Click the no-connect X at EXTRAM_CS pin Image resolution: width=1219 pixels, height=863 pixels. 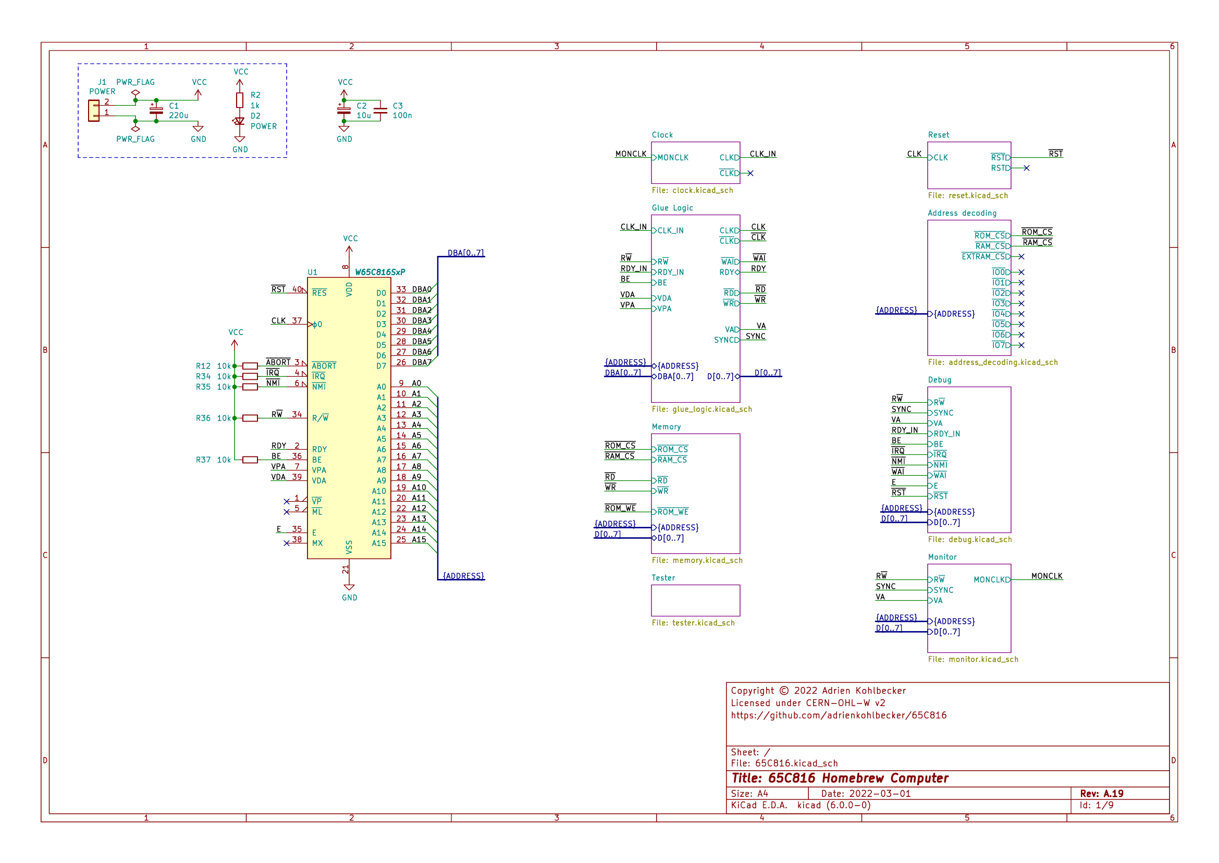(x=1021, y=257)
